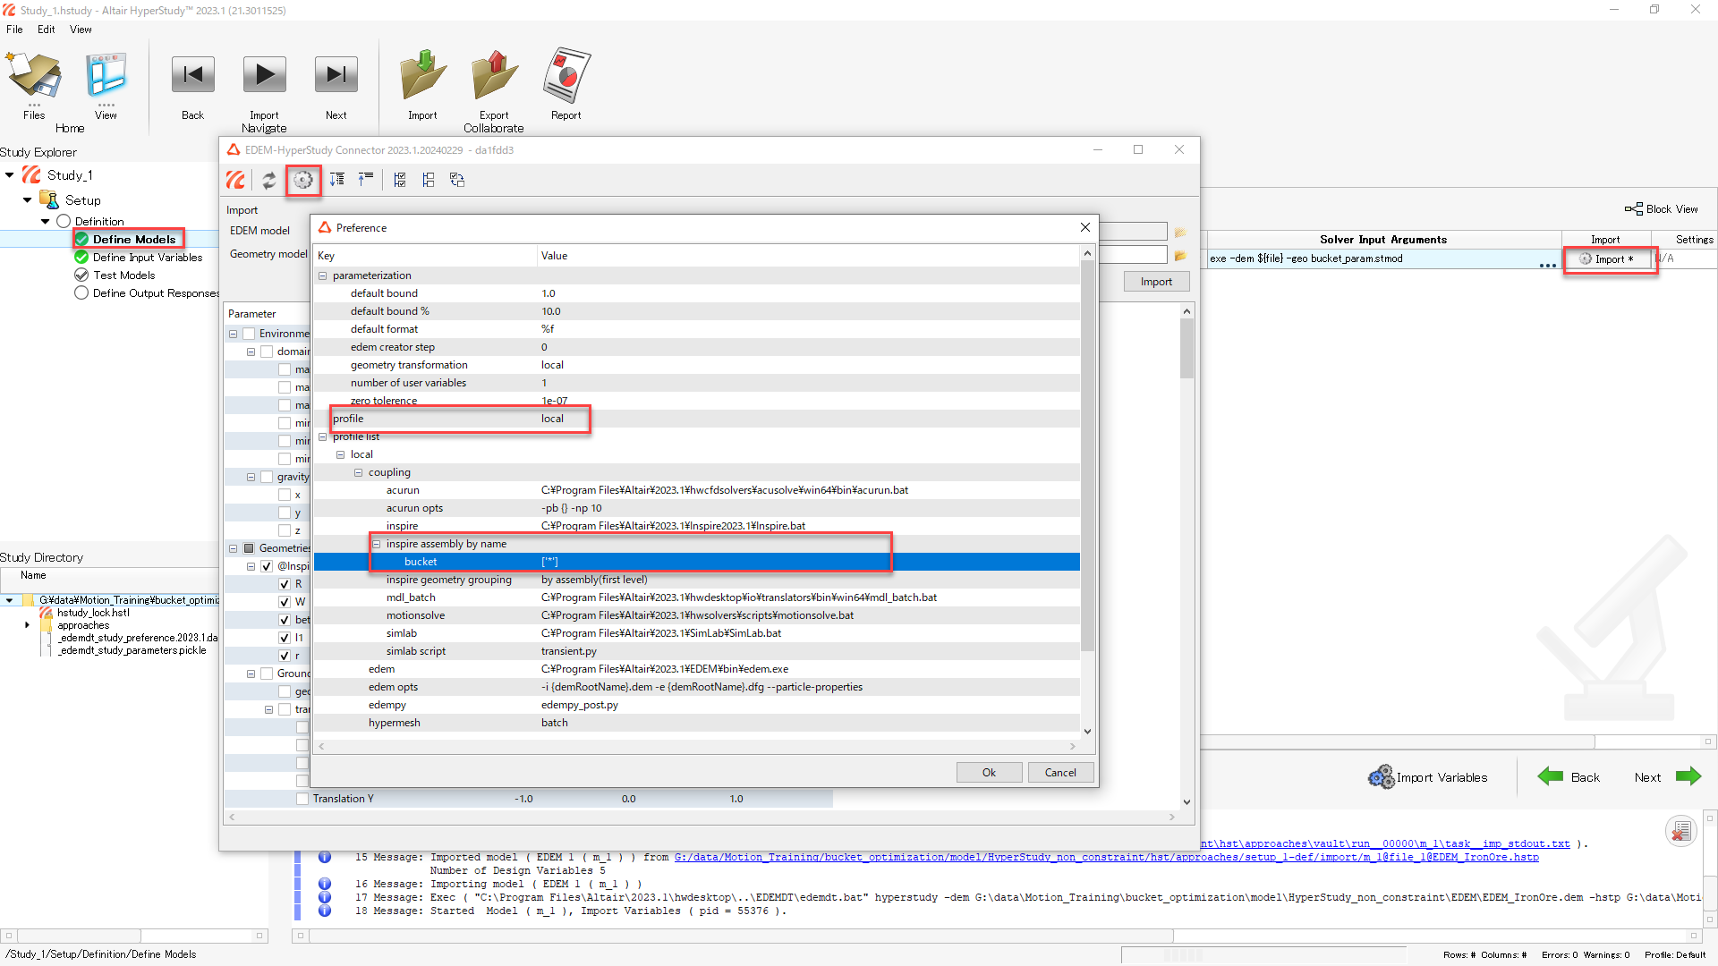Open the View menu in menu bar
1718x966 pixels.
81,30
